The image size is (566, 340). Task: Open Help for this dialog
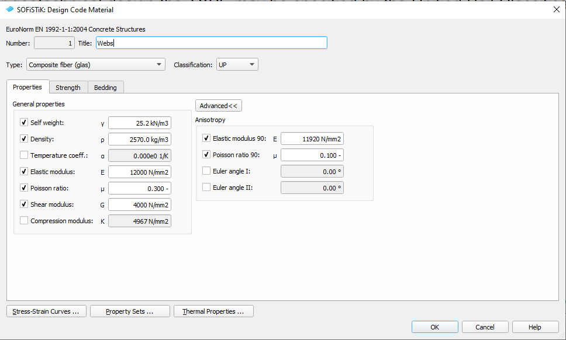(536, 327)
